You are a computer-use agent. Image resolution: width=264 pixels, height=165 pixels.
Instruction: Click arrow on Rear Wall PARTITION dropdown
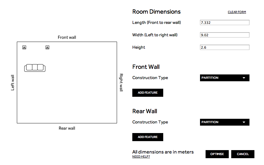[244, 122]
